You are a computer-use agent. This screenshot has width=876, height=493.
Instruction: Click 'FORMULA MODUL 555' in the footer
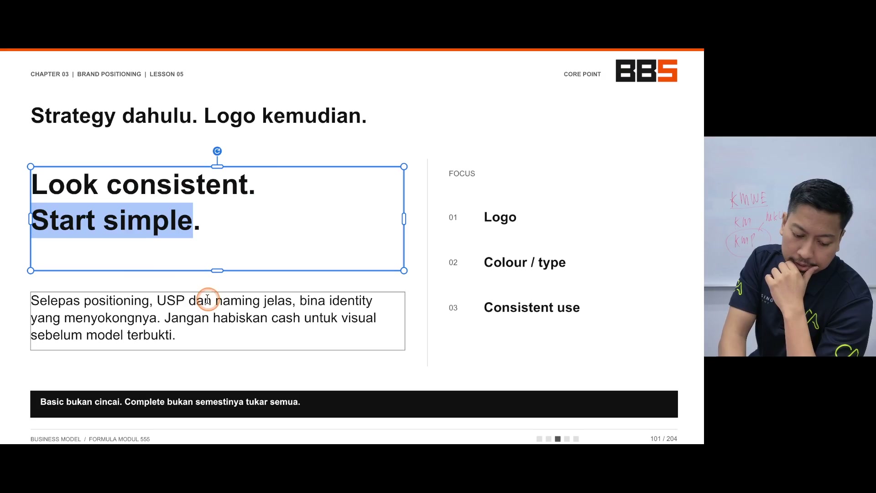point(119,439)
